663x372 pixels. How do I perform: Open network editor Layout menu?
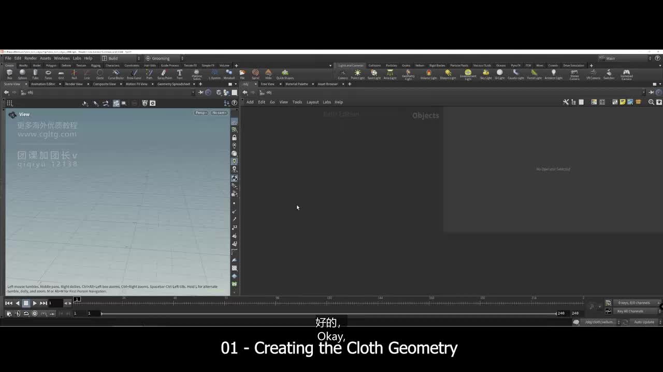pos(312,102)
